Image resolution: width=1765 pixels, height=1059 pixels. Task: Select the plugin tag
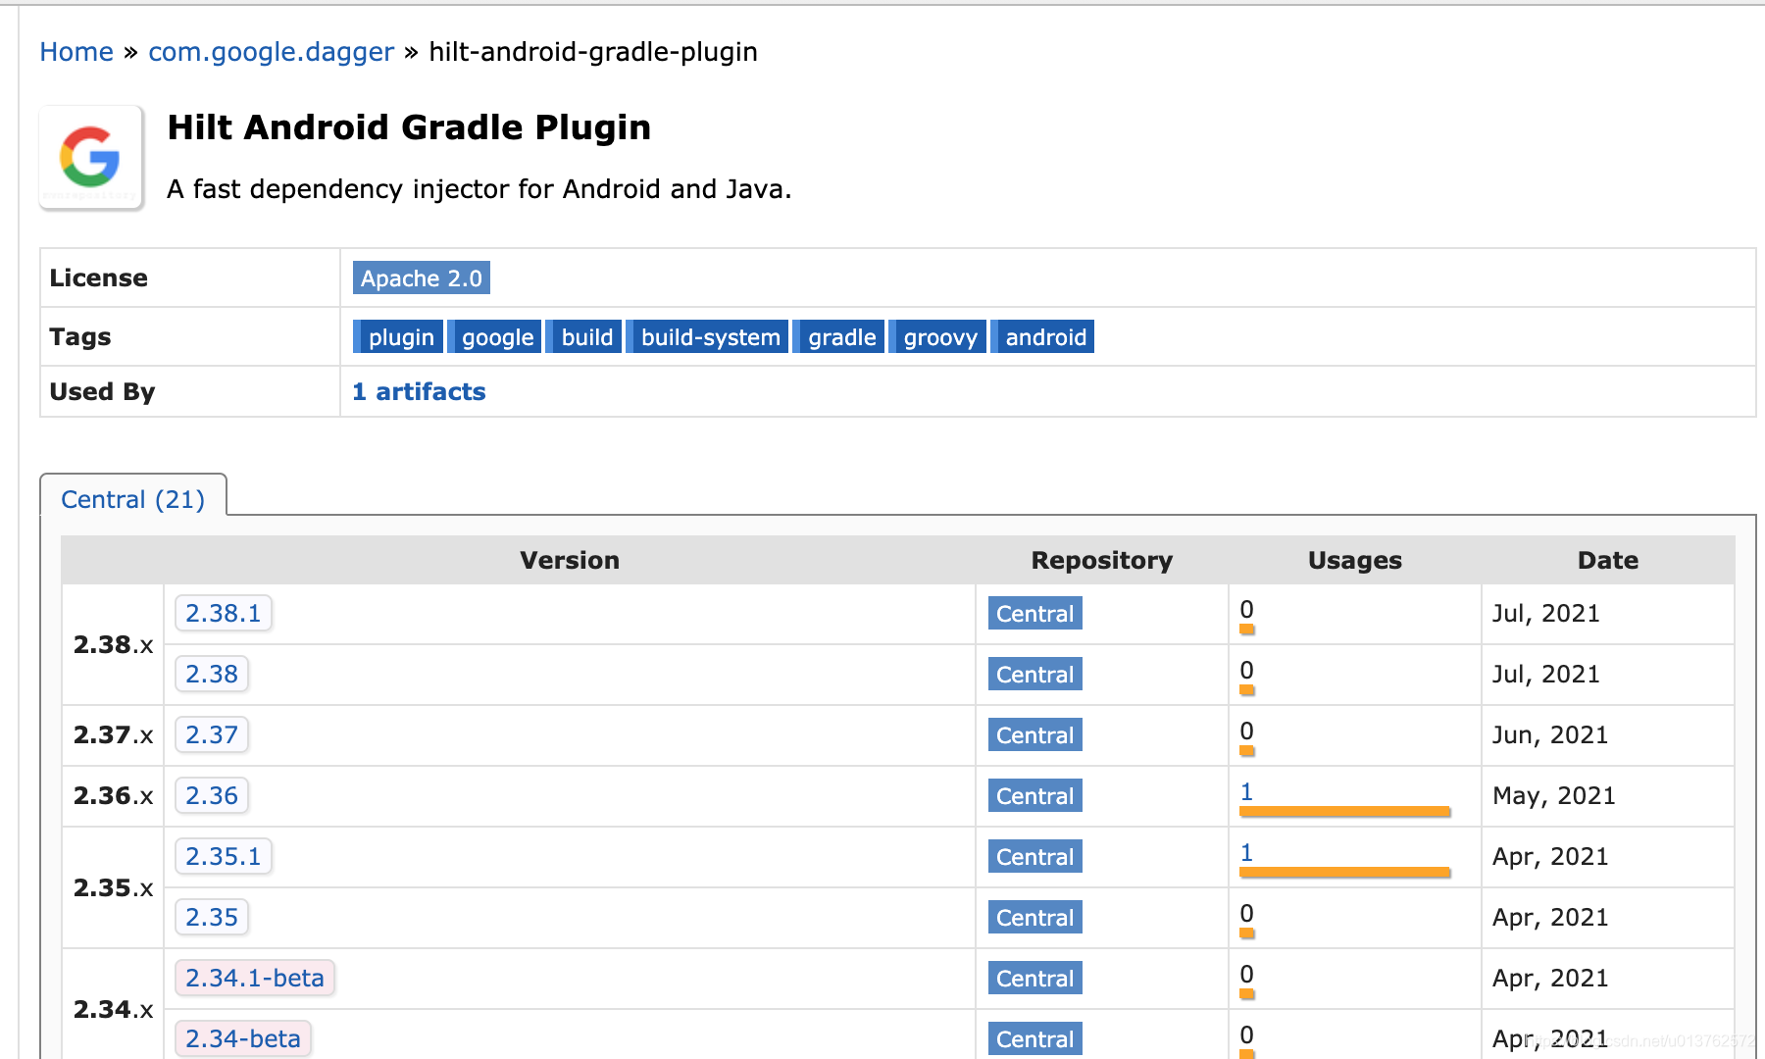point(398,337)
